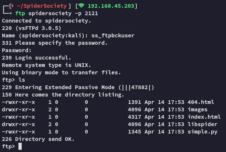Click the 226 Directory send OK line
226x152 pixels.
tap(38, 139)
